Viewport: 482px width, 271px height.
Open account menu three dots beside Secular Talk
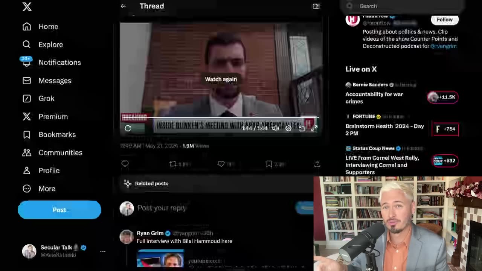click(x=103, y=251)
